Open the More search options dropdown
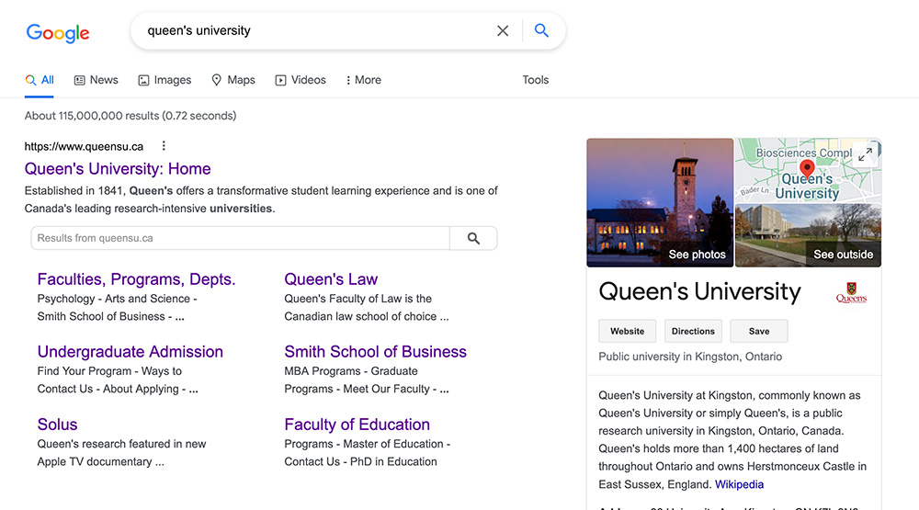919x510 pixels. pos(363,80)
